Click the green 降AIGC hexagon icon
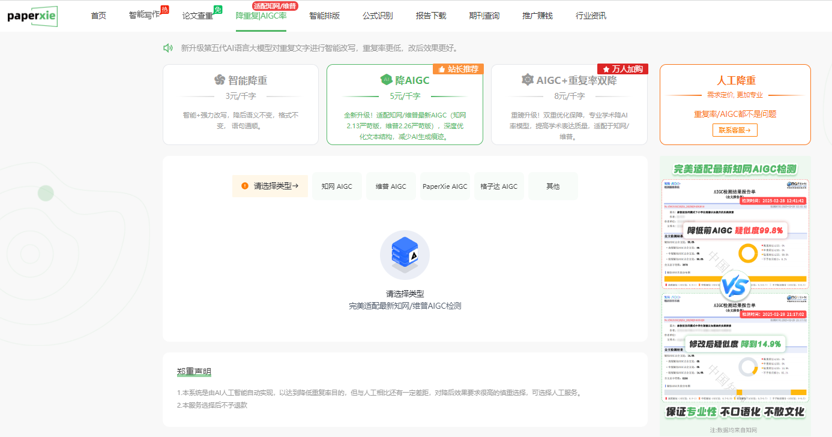832x437 pixels. point(386,80)
